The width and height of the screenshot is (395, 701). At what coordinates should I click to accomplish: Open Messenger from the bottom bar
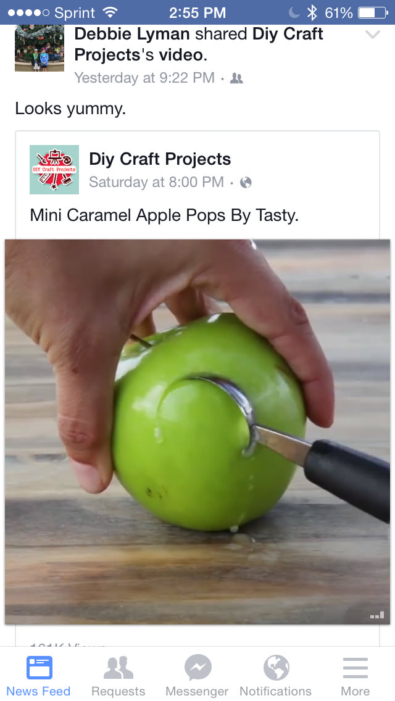pyautogui.click(x=197, y=675)
